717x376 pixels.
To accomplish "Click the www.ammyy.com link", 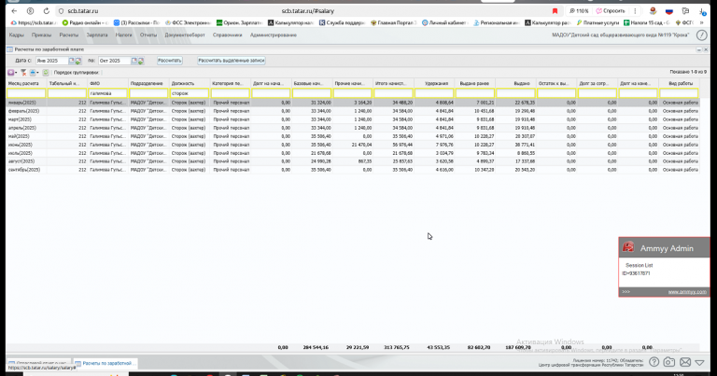I will (x=687, y=291).
